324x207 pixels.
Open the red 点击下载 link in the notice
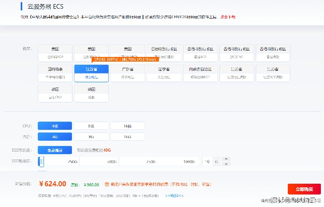pos(228,17)
